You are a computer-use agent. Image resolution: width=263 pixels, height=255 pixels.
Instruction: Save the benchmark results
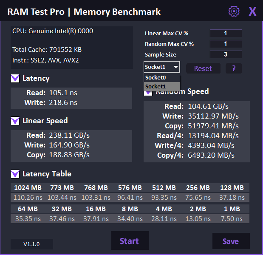click(x=231, y=241)
